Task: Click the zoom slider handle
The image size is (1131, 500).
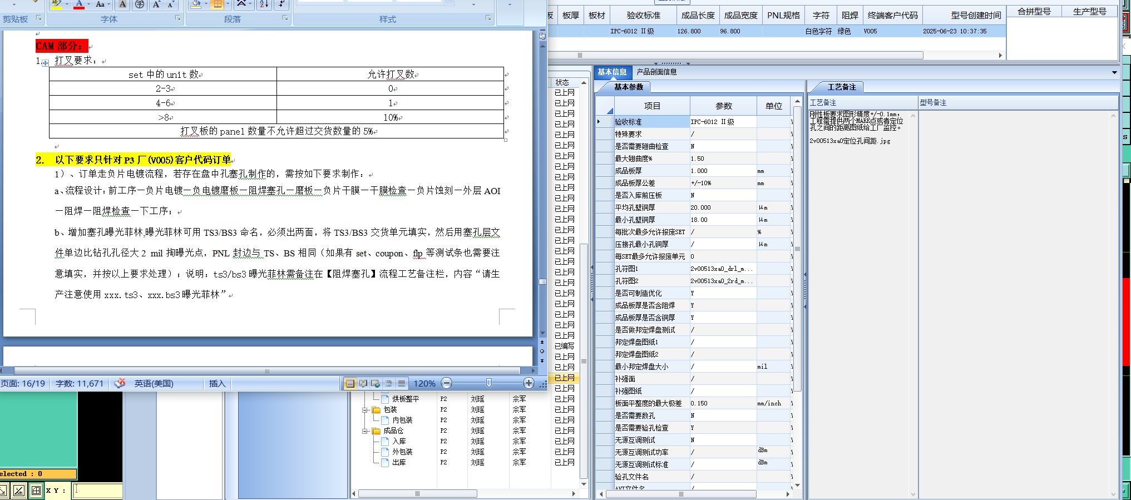Action: click(x=488, y=383)
